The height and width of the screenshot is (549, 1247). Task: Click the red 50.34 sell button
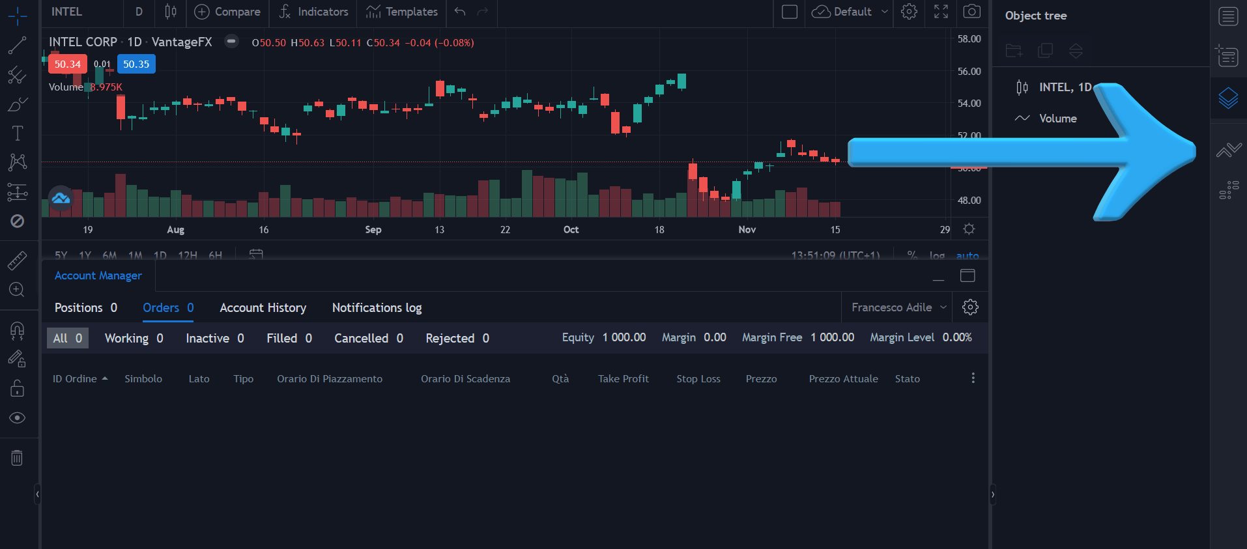tap(67, 64)
